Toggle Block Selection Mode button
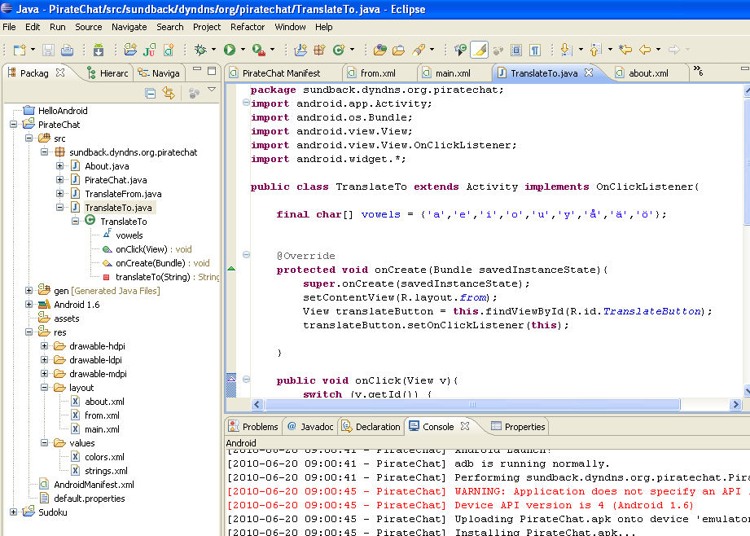The height and width of the screenshot is (536, 750). coord(516,50)
